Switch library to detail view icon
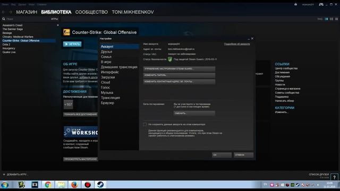The image size is (340, 191). (x=326, y=19)
